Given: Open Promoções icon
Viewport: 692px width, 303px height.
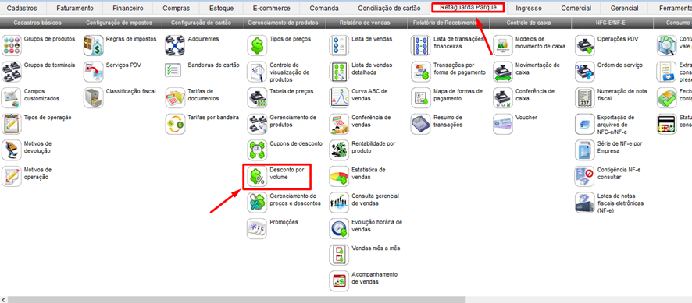Looking at the screenshot, I should (257, 228).
